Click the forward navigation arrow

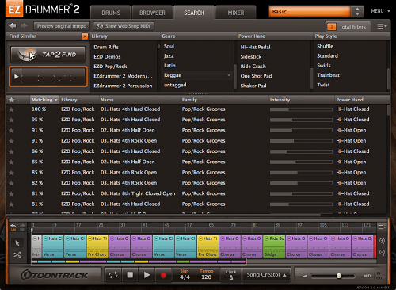click(24, 25)
